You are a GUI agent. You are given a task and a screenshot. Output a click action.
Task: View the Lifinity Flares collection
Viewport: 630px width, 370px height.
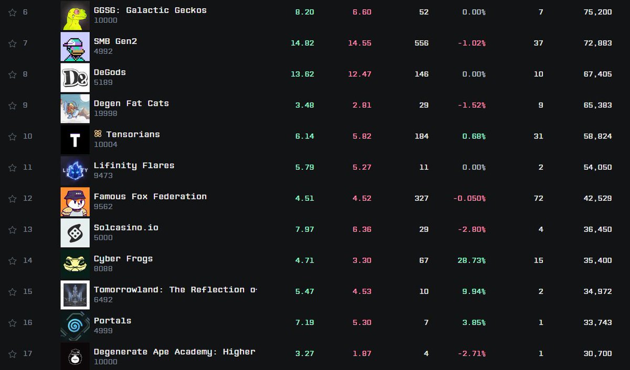pos(134,166)
